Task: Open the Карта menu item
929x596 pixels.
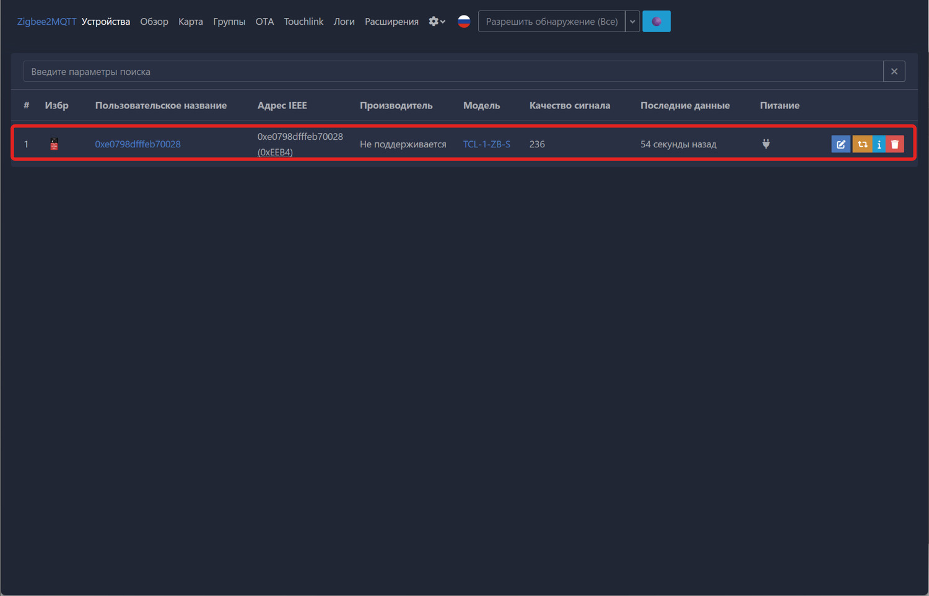Action: tap(191, 22)
